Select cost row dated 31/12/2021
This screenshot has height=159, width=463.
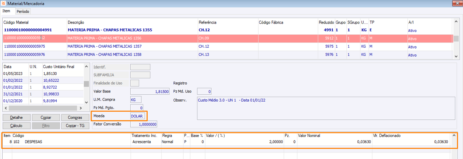click(43, 94)
